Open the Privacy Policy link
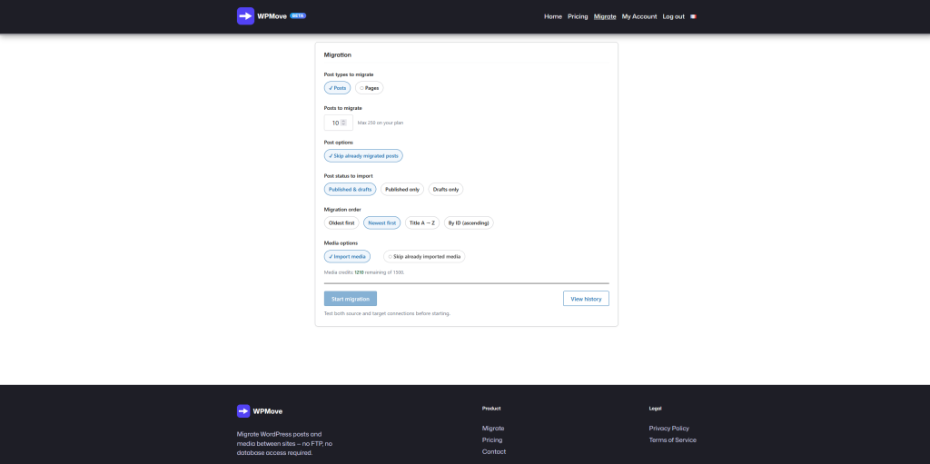 pyautogui.click(x=669, y=429)
